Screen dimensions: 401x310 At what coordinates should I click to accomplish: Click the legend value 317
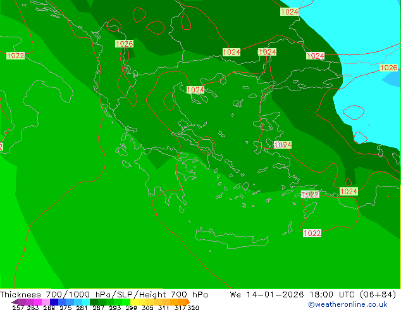[180, 307]
